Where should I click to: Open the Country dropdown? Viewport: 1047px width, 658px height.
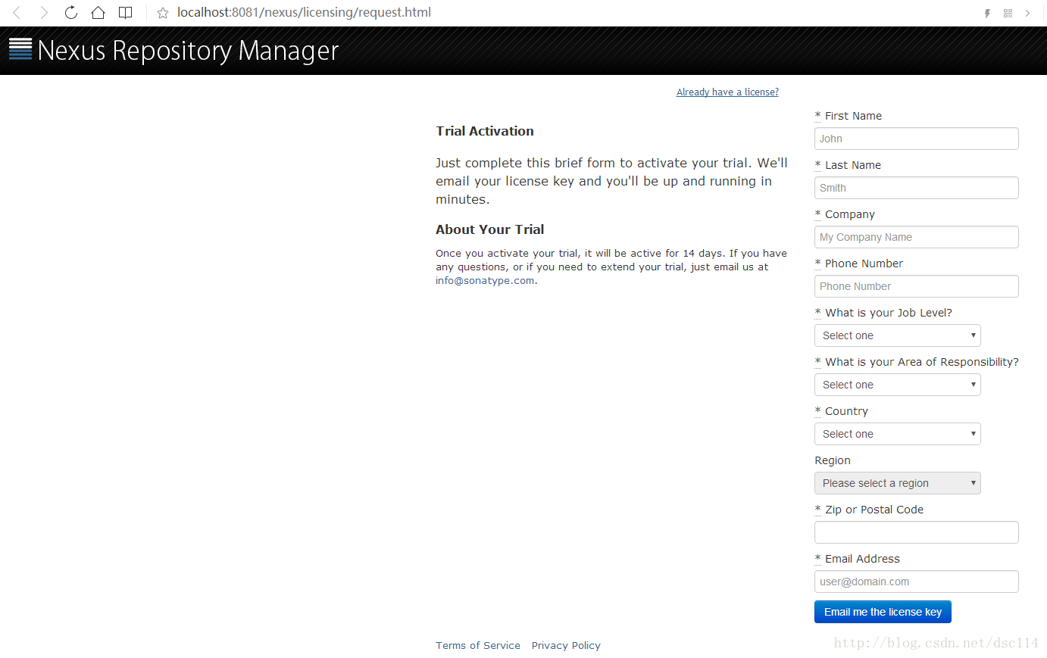[898, 434]
